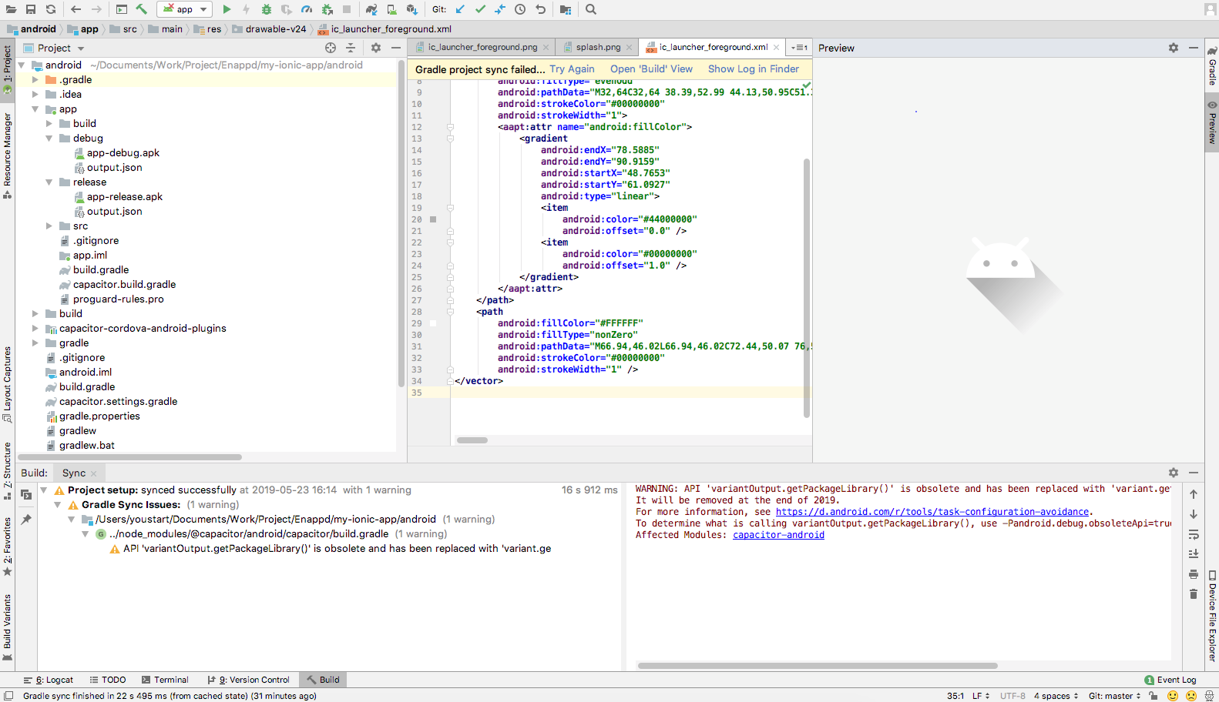Image resolution: width=1219 pixels, height=702 pixels.
Task: Switch to ic_launcher_foreground.png tab
Action: point(482,47)
